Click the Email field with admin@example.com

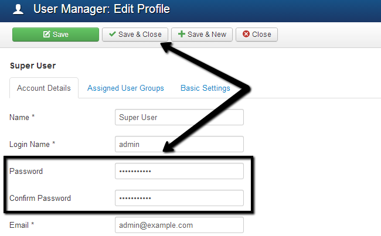click(179, 225)
